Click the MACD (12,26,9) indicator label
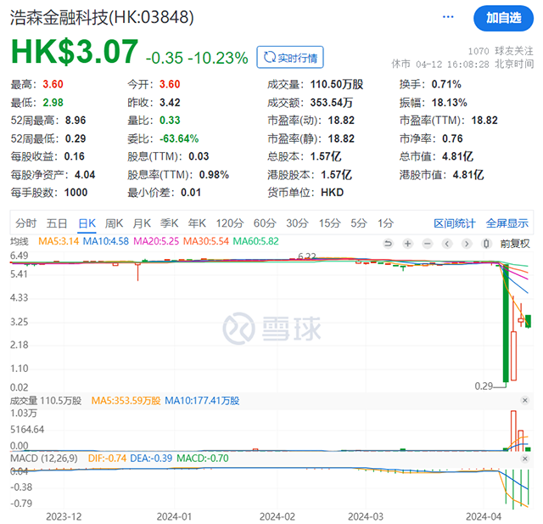Screen dimensions: 543x524 (x=44, y=459)
